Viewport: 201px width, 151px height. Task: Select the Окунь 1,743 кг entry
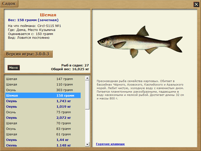coord(43,101)
